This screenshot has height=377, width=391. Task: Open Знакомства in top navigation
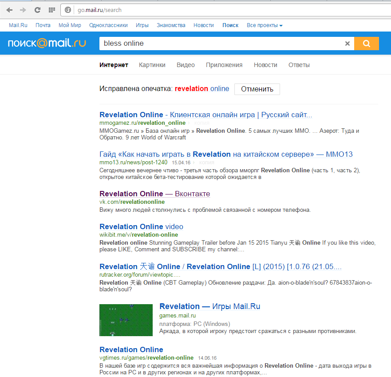pos(171,25)
